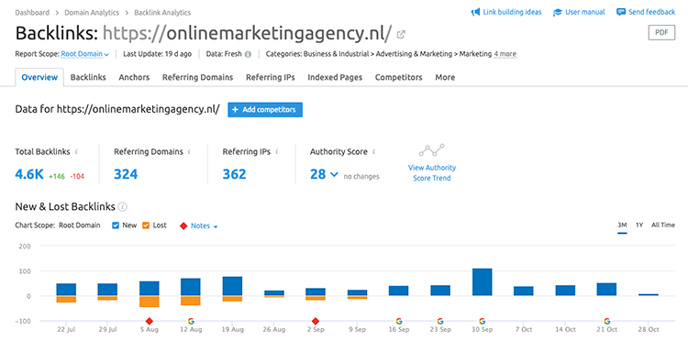Click the Google update icon at 16 Sep
Screen dimensions: 688x352
coord(399,322)
